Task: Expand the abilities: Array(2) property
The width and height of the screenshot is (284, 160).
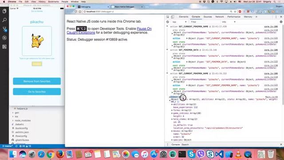Action: [172, 104]
